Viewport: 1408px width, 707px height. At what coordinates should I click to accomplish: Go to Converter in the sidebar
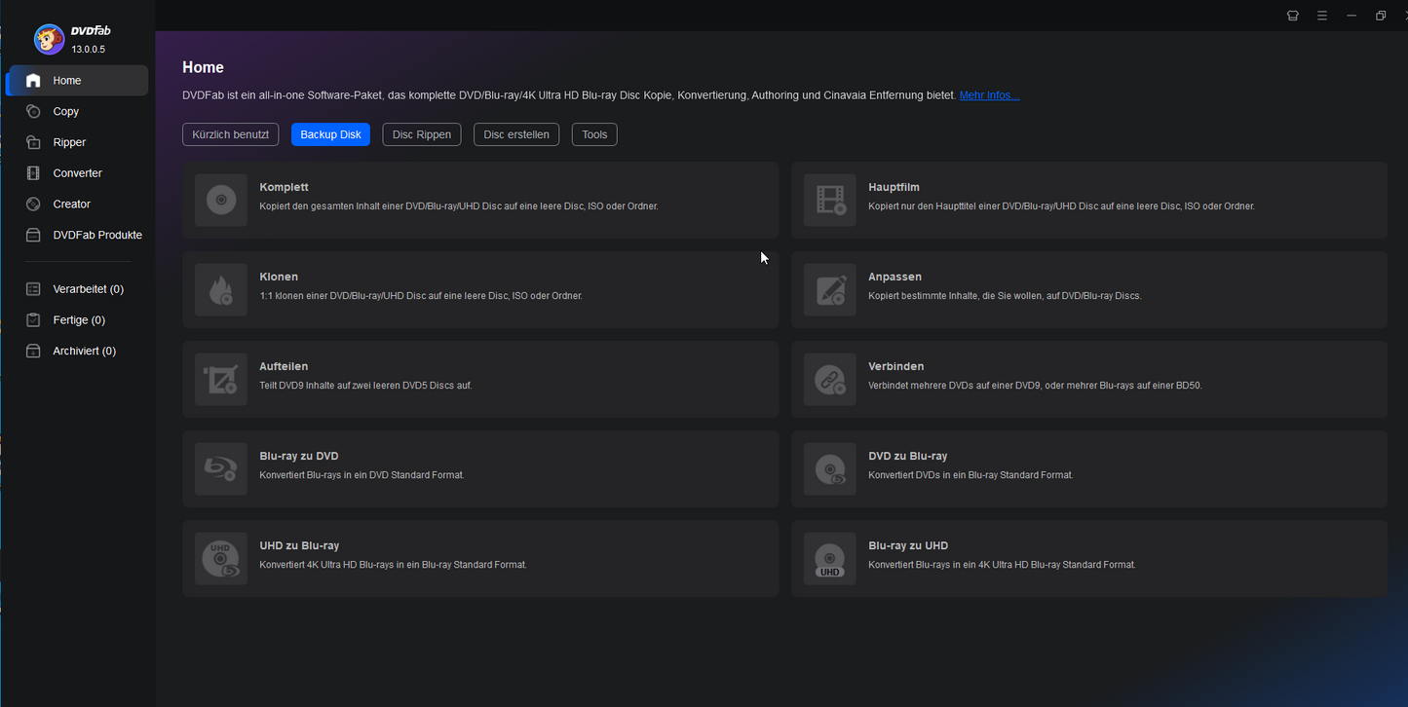pyautogui.click(x=77, y=173)
